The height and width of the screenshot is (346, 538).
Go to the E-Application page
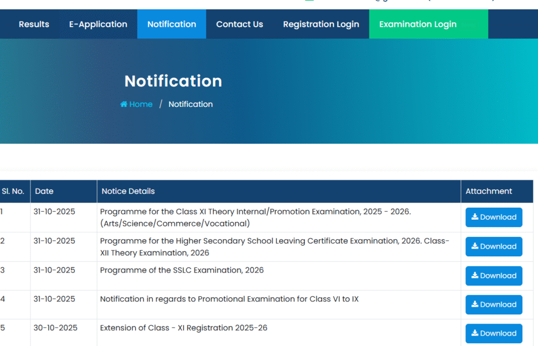point(98,24)
